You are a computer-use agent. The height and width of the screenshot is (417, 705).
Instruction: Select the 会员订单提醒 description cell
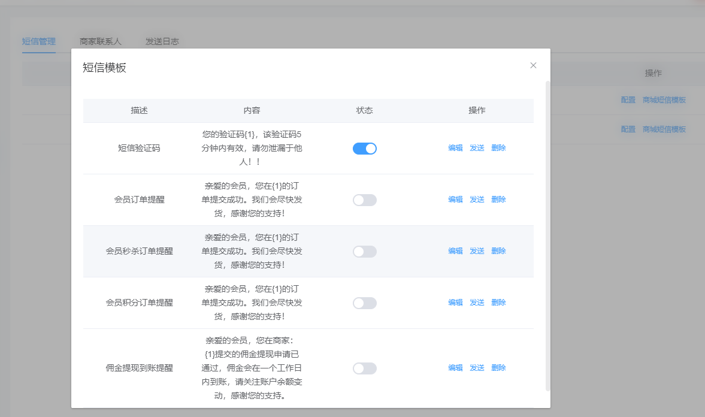(x=140, y=200)
